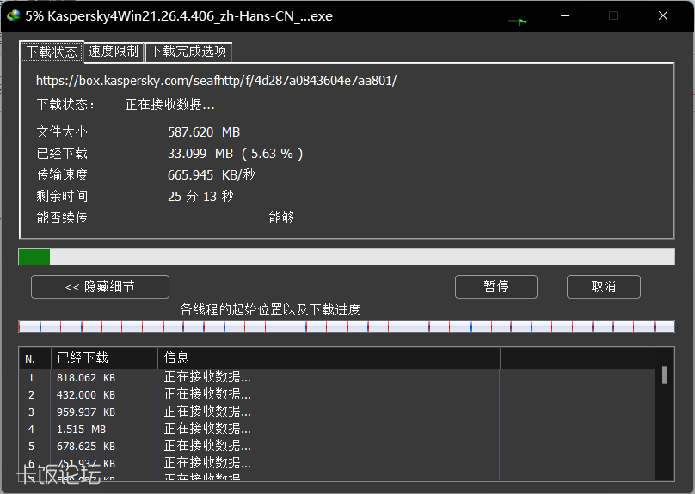695x494 pixels.
Task: Select thread row 6 with 751.937 KB
Action: [x=337, y=463]
